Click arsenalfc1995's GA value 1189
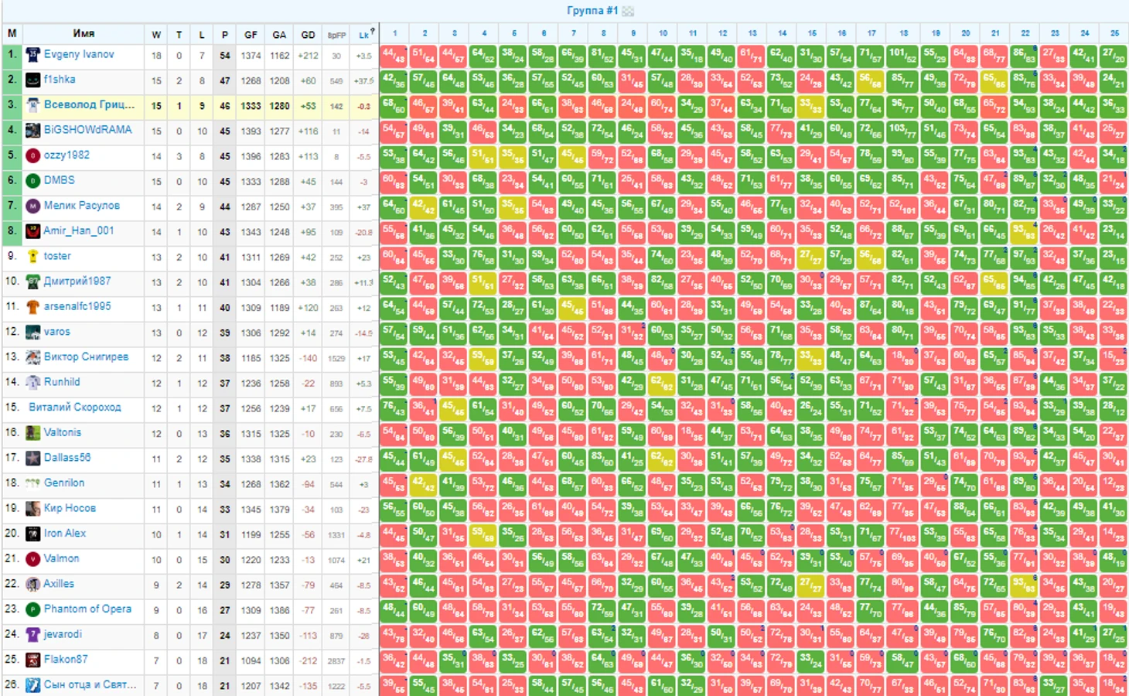 (x=279, y=308)
